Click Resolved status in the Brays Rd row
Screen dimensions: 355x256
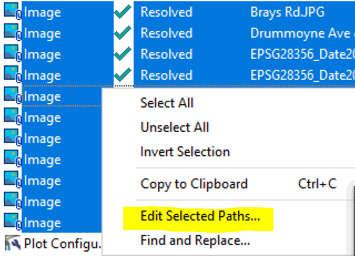pos(166,12)
